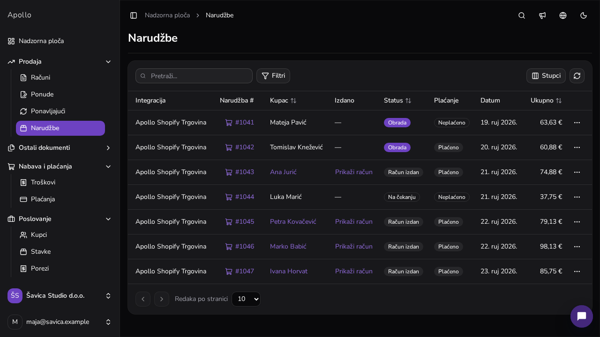Click the cart icon beside #1042
Image resolution: width=600 pixels, height=337 pixels.
[229, 147]
